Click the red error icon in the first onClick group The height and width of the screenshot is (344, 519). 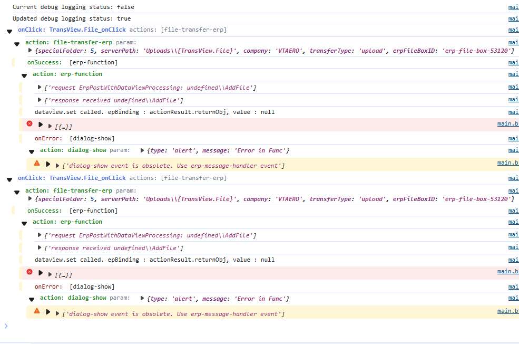(x=30, y=123)
